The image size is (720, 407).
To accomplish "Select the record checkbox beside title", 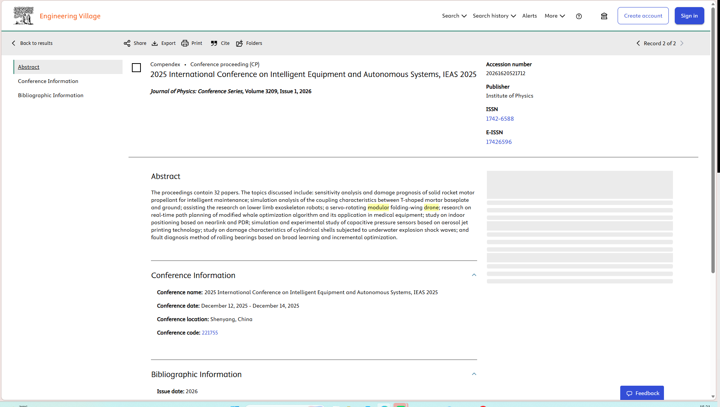I will (x=136, y=68).
